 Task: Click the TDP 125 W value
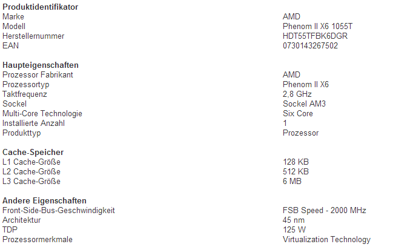pos(294,229)
